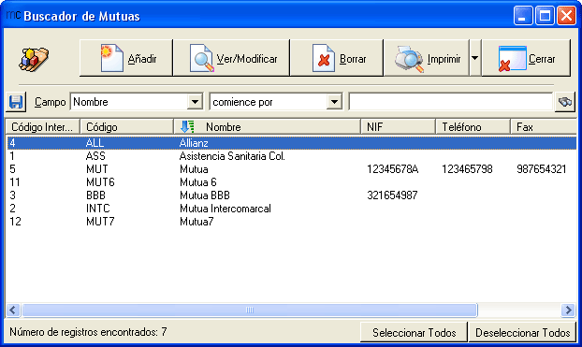This screenshot has width=582, height=347.
Task: Click the NIF value 321654987
Action: click(392, 195)
